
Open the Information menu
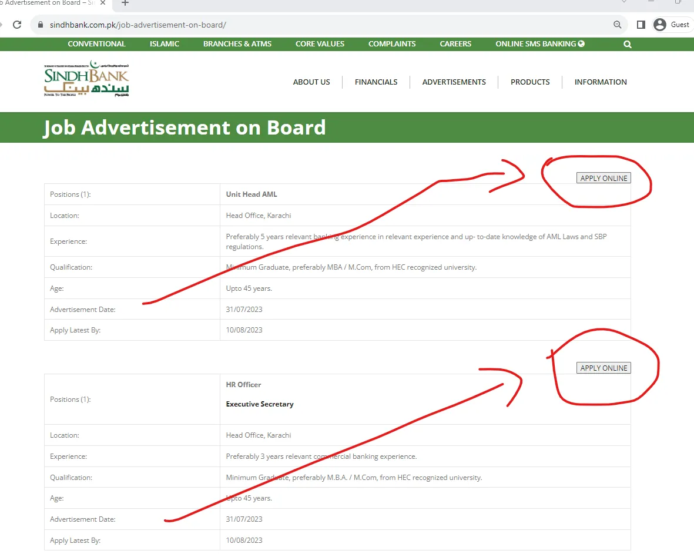601,82
